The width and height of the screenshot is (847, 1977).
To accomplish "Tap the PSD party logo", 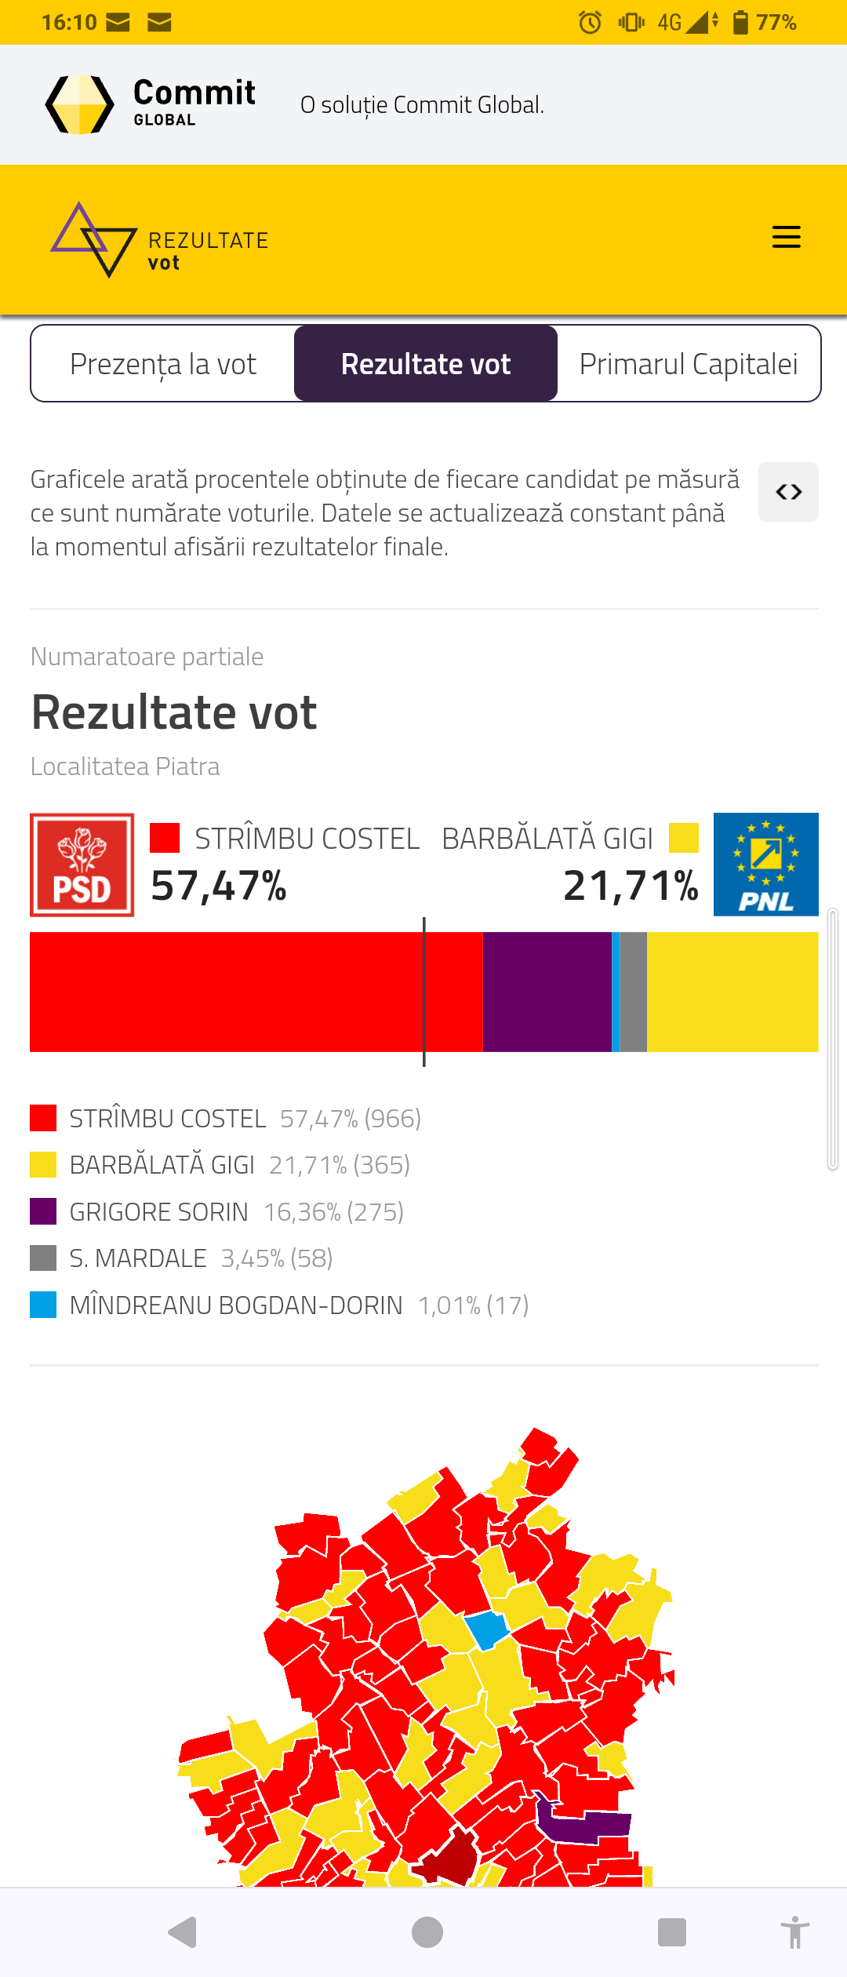I will 82,865.
